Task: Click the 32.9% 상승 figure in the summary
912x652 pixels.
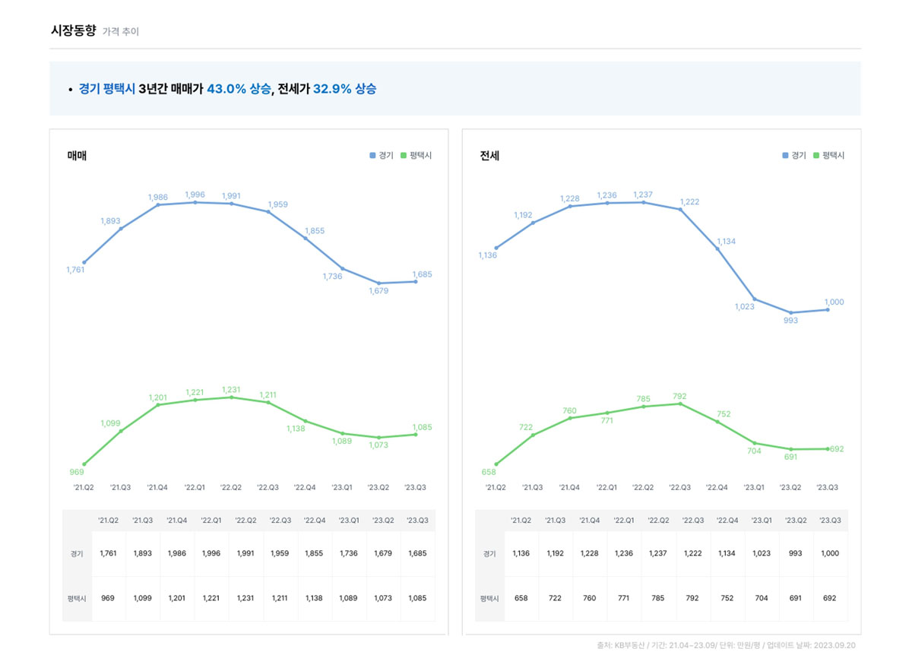Action: pyautogui.click(x=344, y=89)
